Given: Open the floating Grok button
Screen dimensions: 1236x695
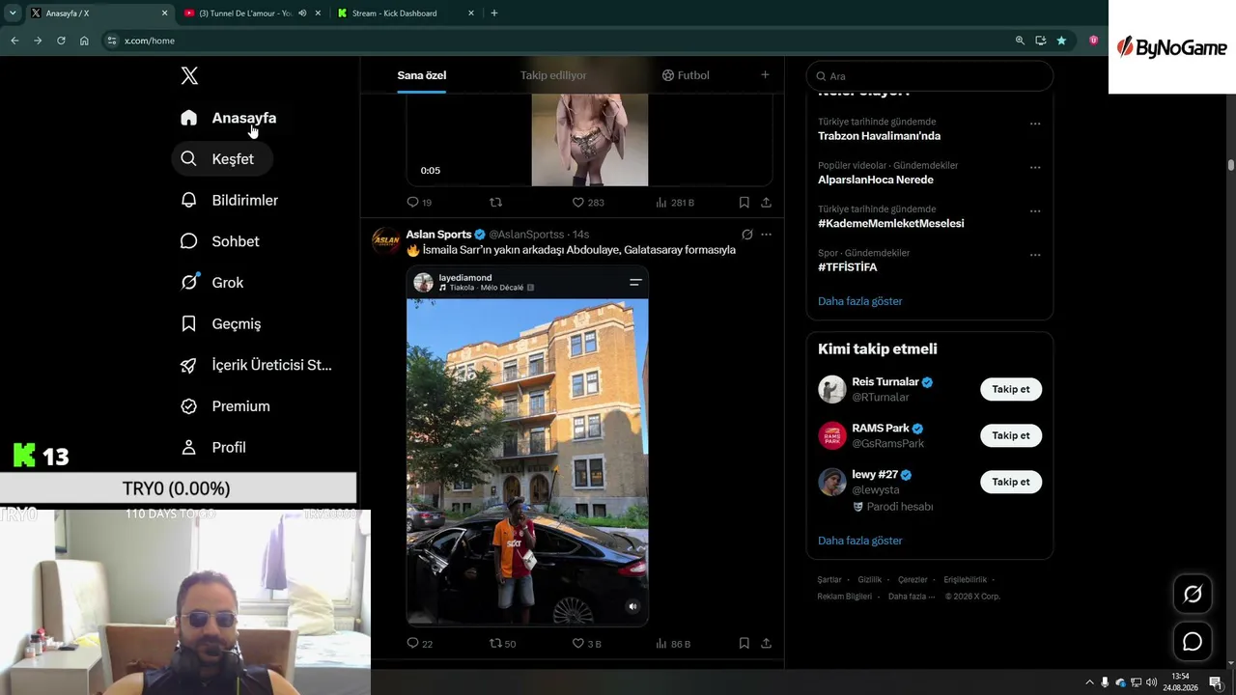Looking at the screenshot, I should [x=1193, y=595].
